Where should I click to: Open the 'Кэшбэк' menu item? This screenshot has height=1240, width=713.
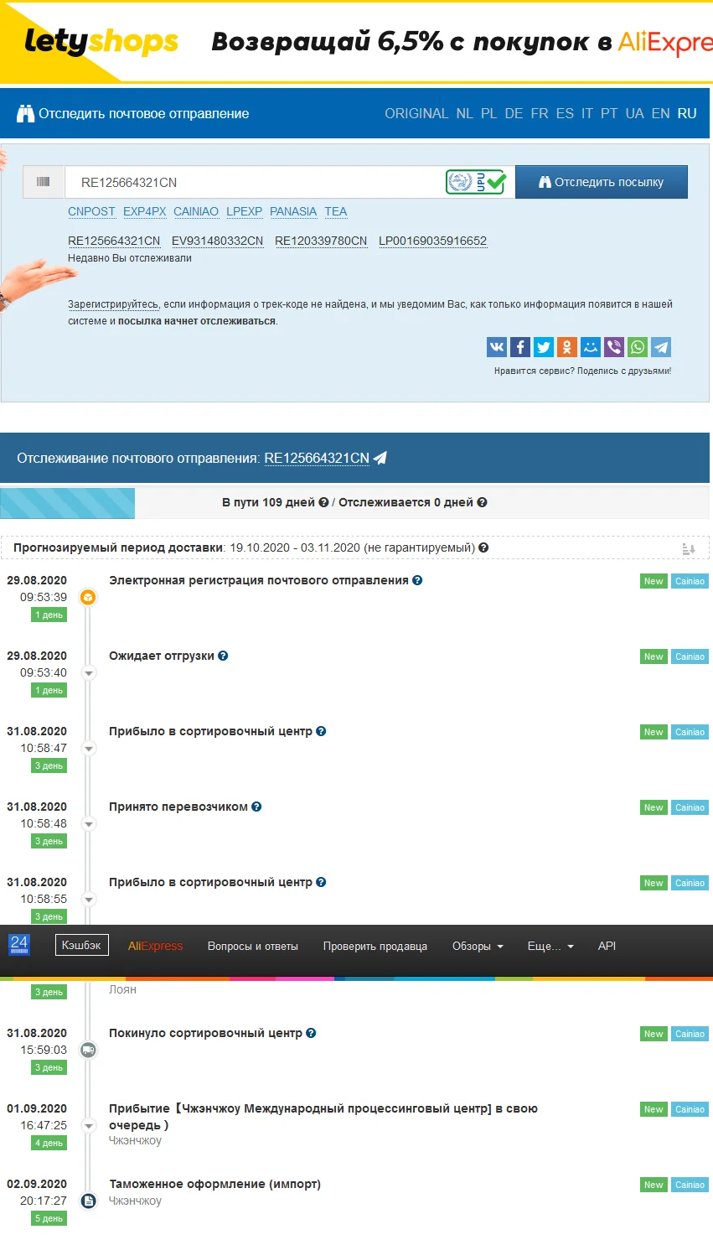(81, 945)
